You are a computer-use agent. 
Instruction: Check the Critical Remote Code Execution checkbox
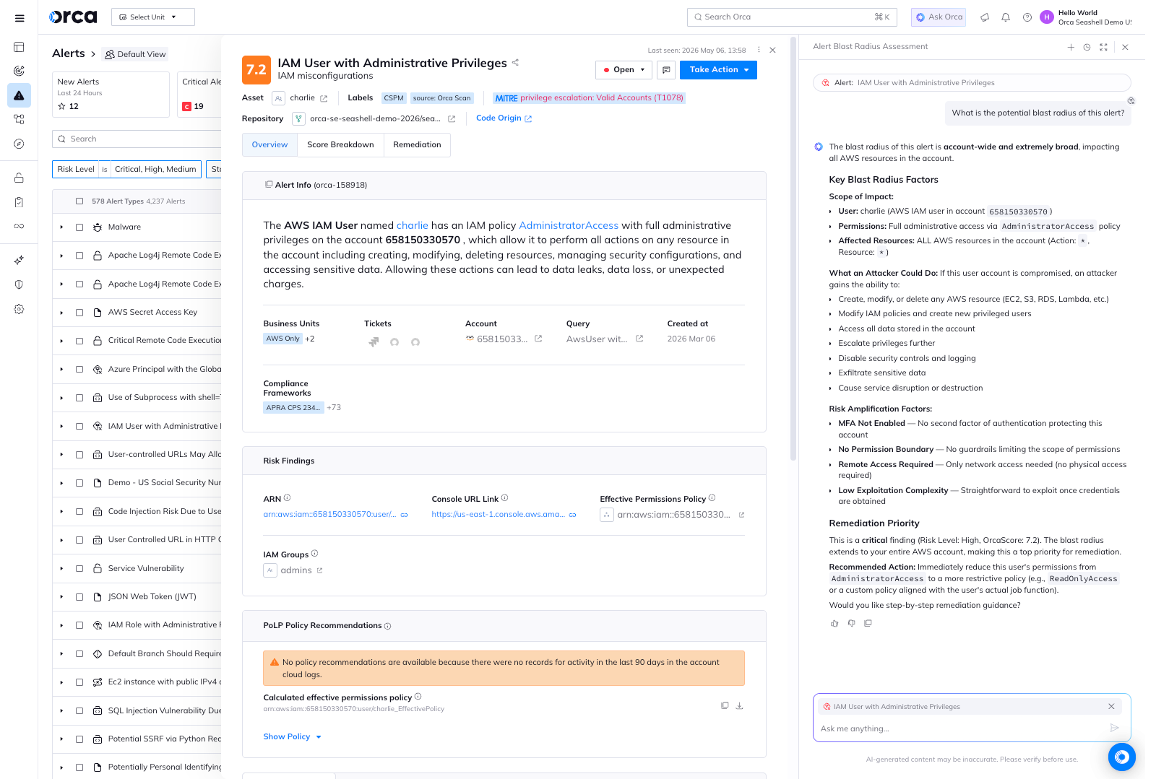[79, 341]
